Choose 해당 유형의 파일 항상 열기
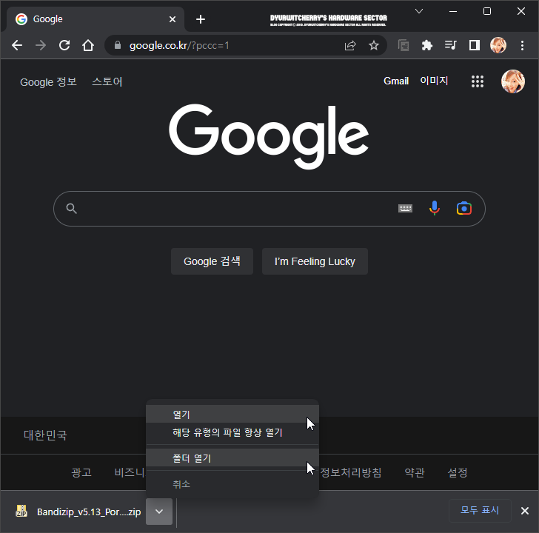The image size is (539, 533). [x=232, y=432]
